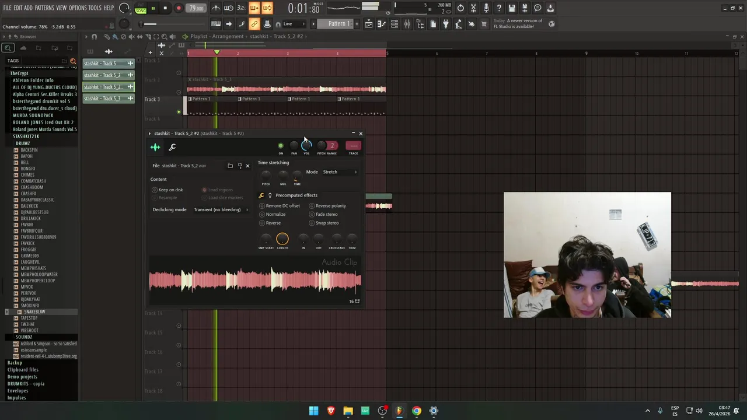Enable the Normalize option
747x420 pixels.
(x=273, y=215)
